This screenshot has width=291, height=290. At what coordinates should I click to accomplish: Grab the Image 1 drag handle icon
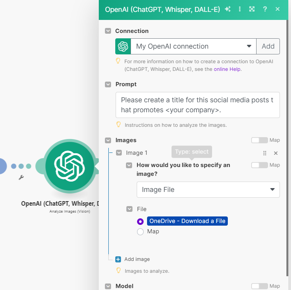tap(265, 153)
